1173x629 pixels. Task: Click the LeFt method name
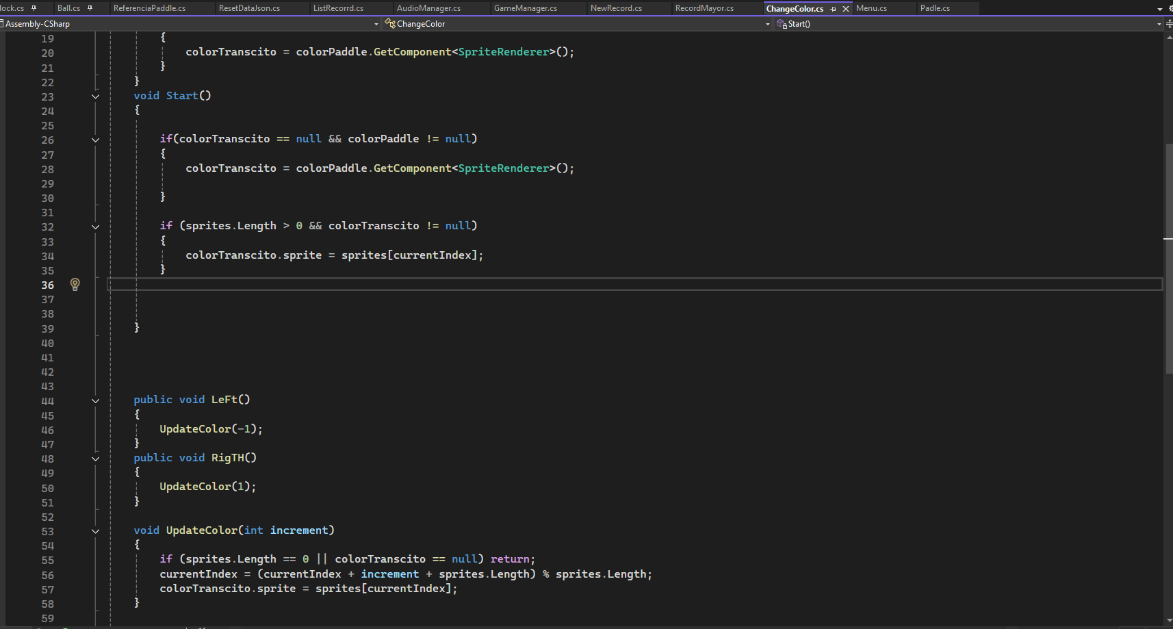tap(224, 400)
